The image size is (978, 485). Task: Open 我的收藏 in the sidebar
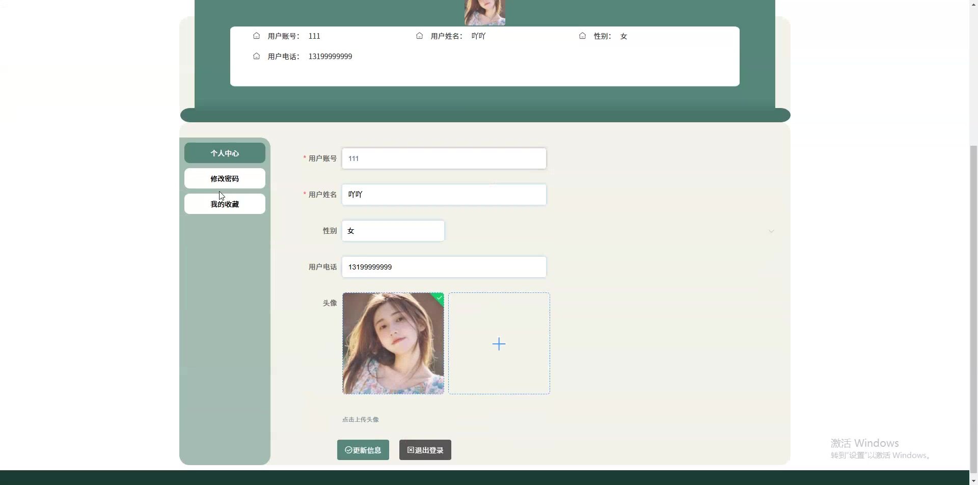tap(225, 204)
